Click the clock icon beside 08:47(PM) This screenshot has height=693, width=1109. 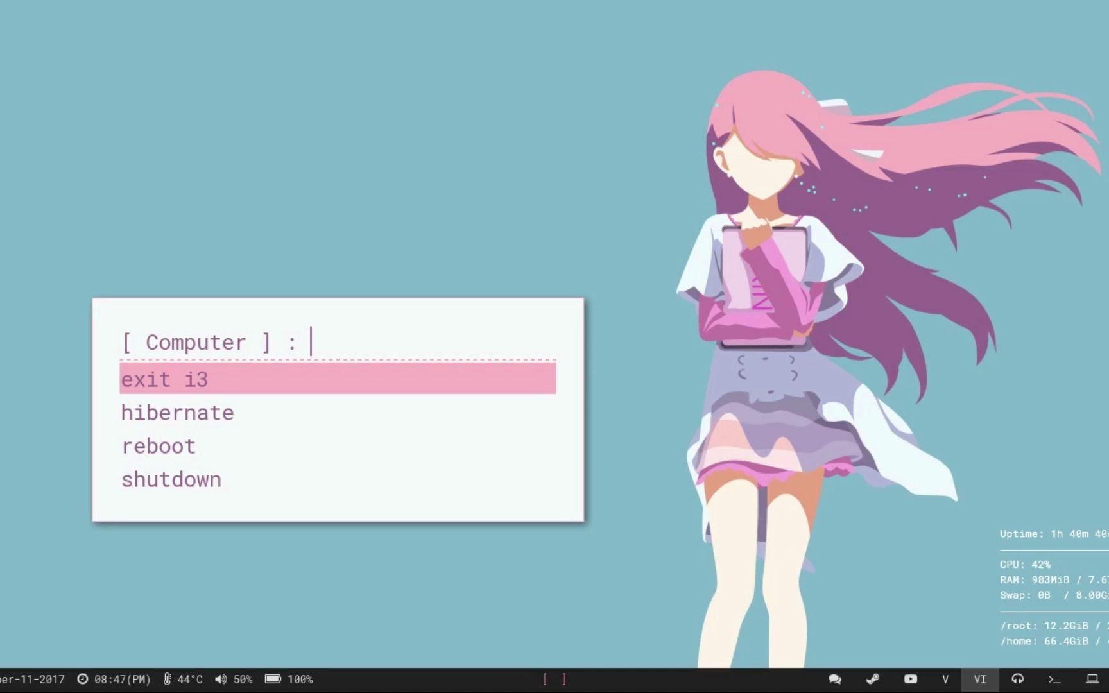click(82, 680)
